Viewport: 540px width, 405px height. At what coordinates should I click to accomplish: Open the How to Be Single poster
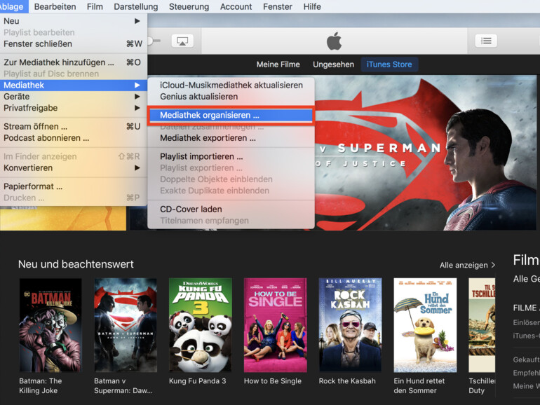point(275,325)
